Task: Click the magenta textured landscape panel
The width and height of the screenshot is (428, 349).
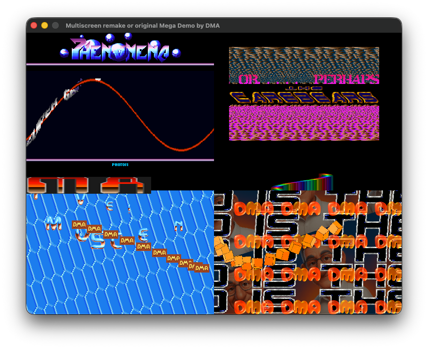Action: click(x=304, y=123)
